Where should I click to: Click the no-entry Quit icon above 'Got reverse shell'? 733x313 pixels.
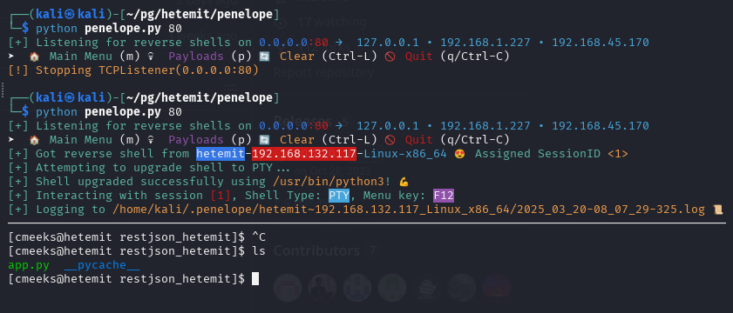coord(390,139)
